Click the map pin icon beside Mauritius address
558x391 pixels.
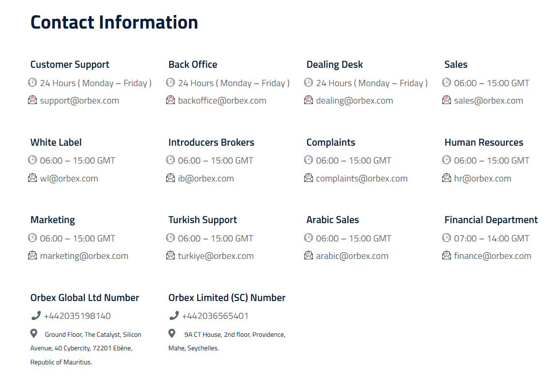coord(34,333)
